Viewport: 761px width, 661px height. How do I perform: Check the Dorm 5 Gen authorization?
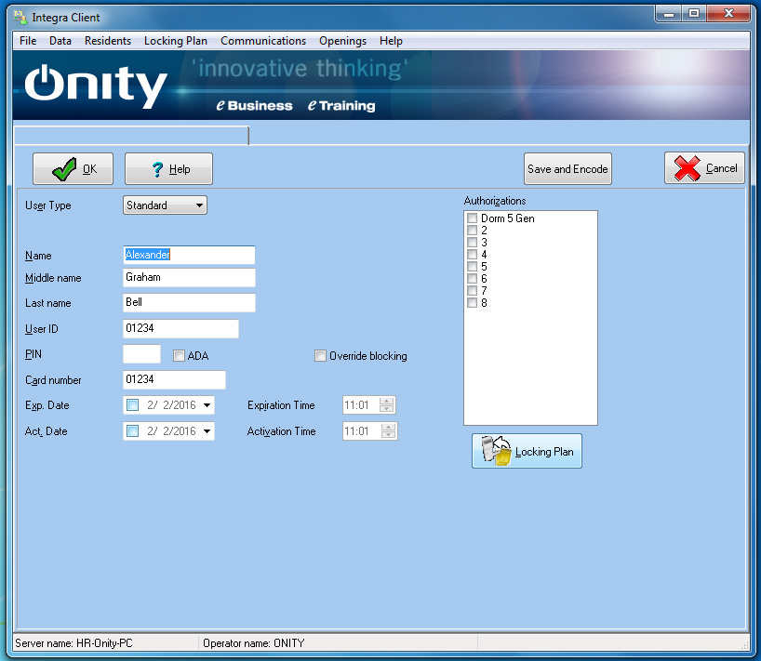[473, 218]
